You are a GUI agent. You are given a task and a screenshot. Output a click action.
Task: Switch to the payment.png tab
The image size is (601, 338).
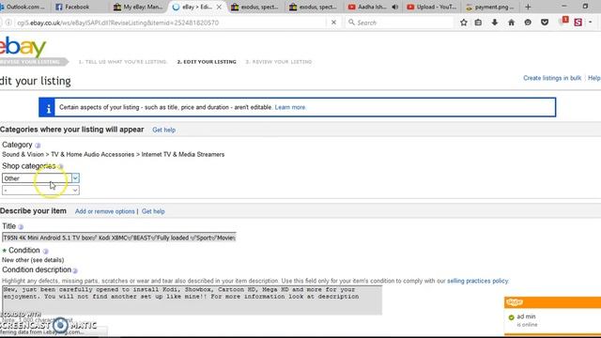pos(490,7)
